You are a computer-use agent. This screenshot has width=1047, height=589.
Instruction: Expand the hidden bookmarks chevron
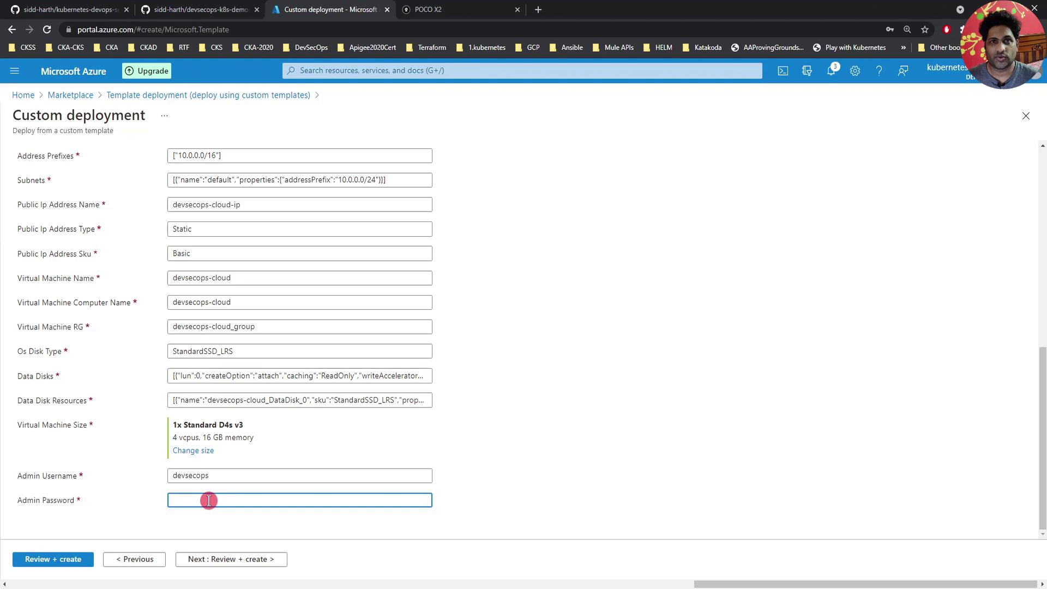903,47
